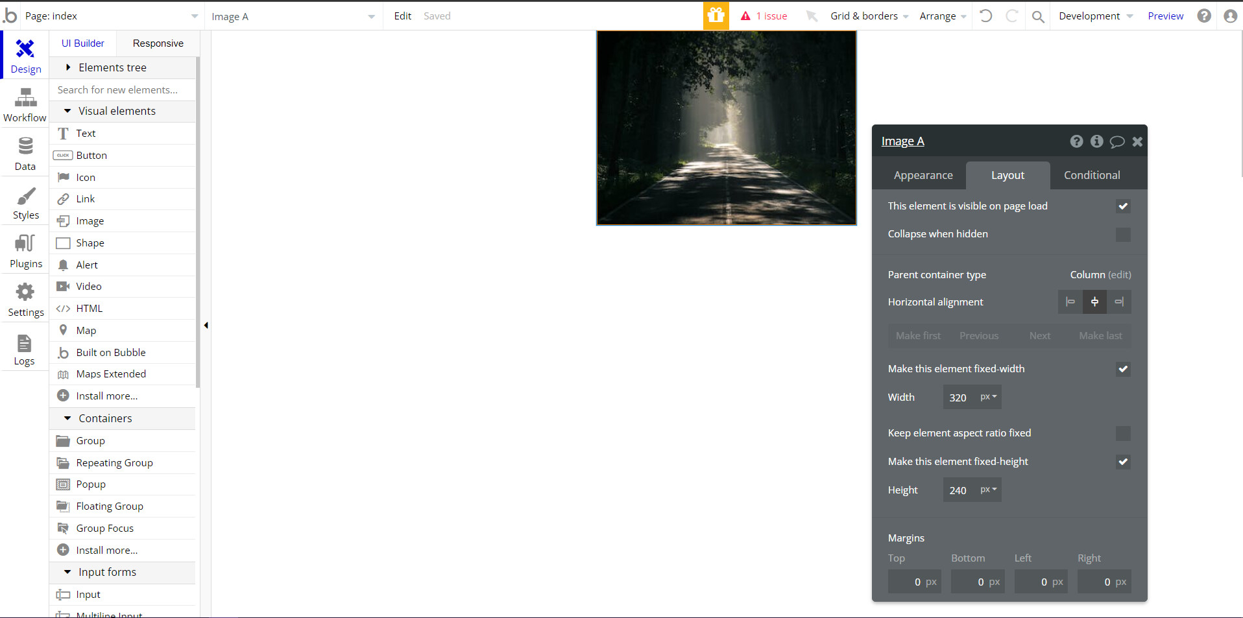Open info icon in Image A panel
The height and width of the screenshot is (618, 1243).
(1096, 141)
